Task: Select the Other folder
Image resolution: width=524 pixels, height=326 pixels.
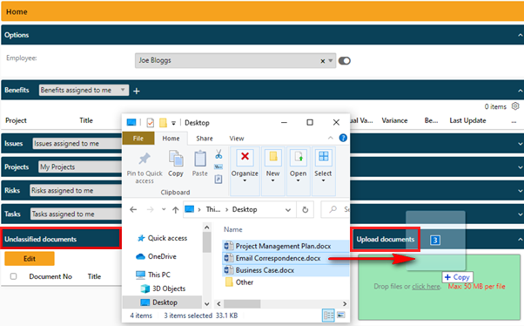Action: click(x=239, y=282)
